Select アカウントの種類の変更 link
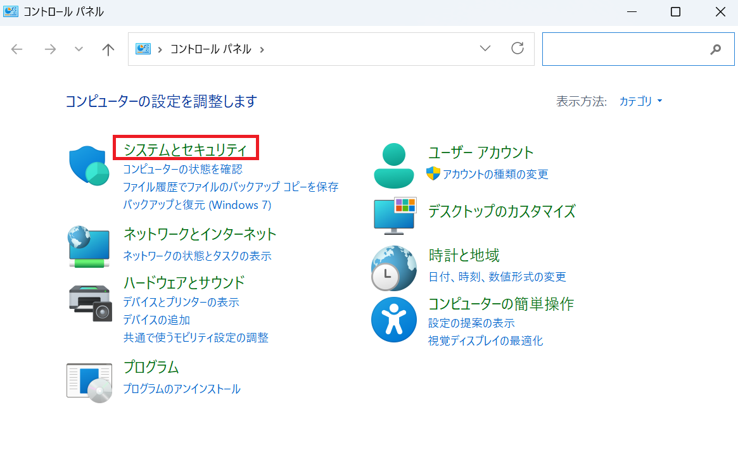The height and width of the screenshot is (457, 738). (x=495, y=174)
